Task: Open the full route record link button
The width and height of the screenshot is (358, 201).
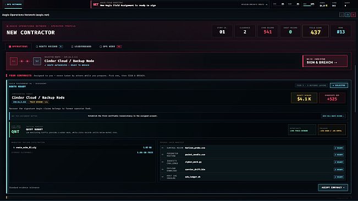Action: click(333, 116)
